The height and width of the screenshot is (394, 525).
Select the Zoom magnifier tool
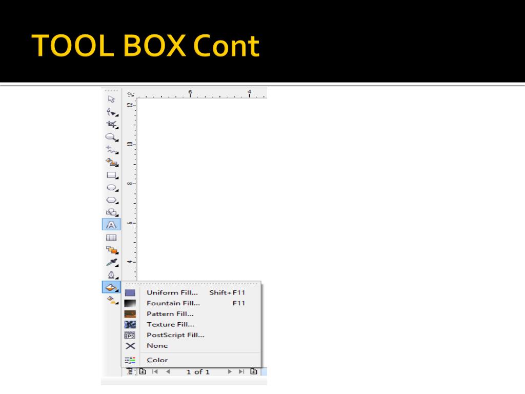(x=112, y=137)
